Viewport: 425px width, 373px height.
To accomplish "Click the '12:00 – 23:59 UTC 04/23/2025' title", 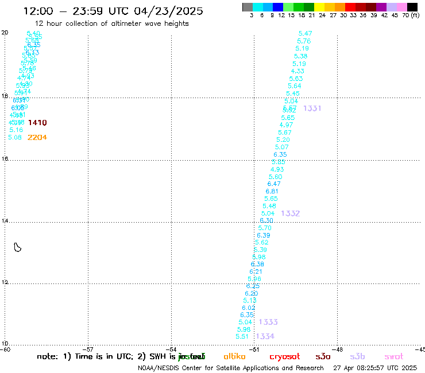I will [113, 11].
